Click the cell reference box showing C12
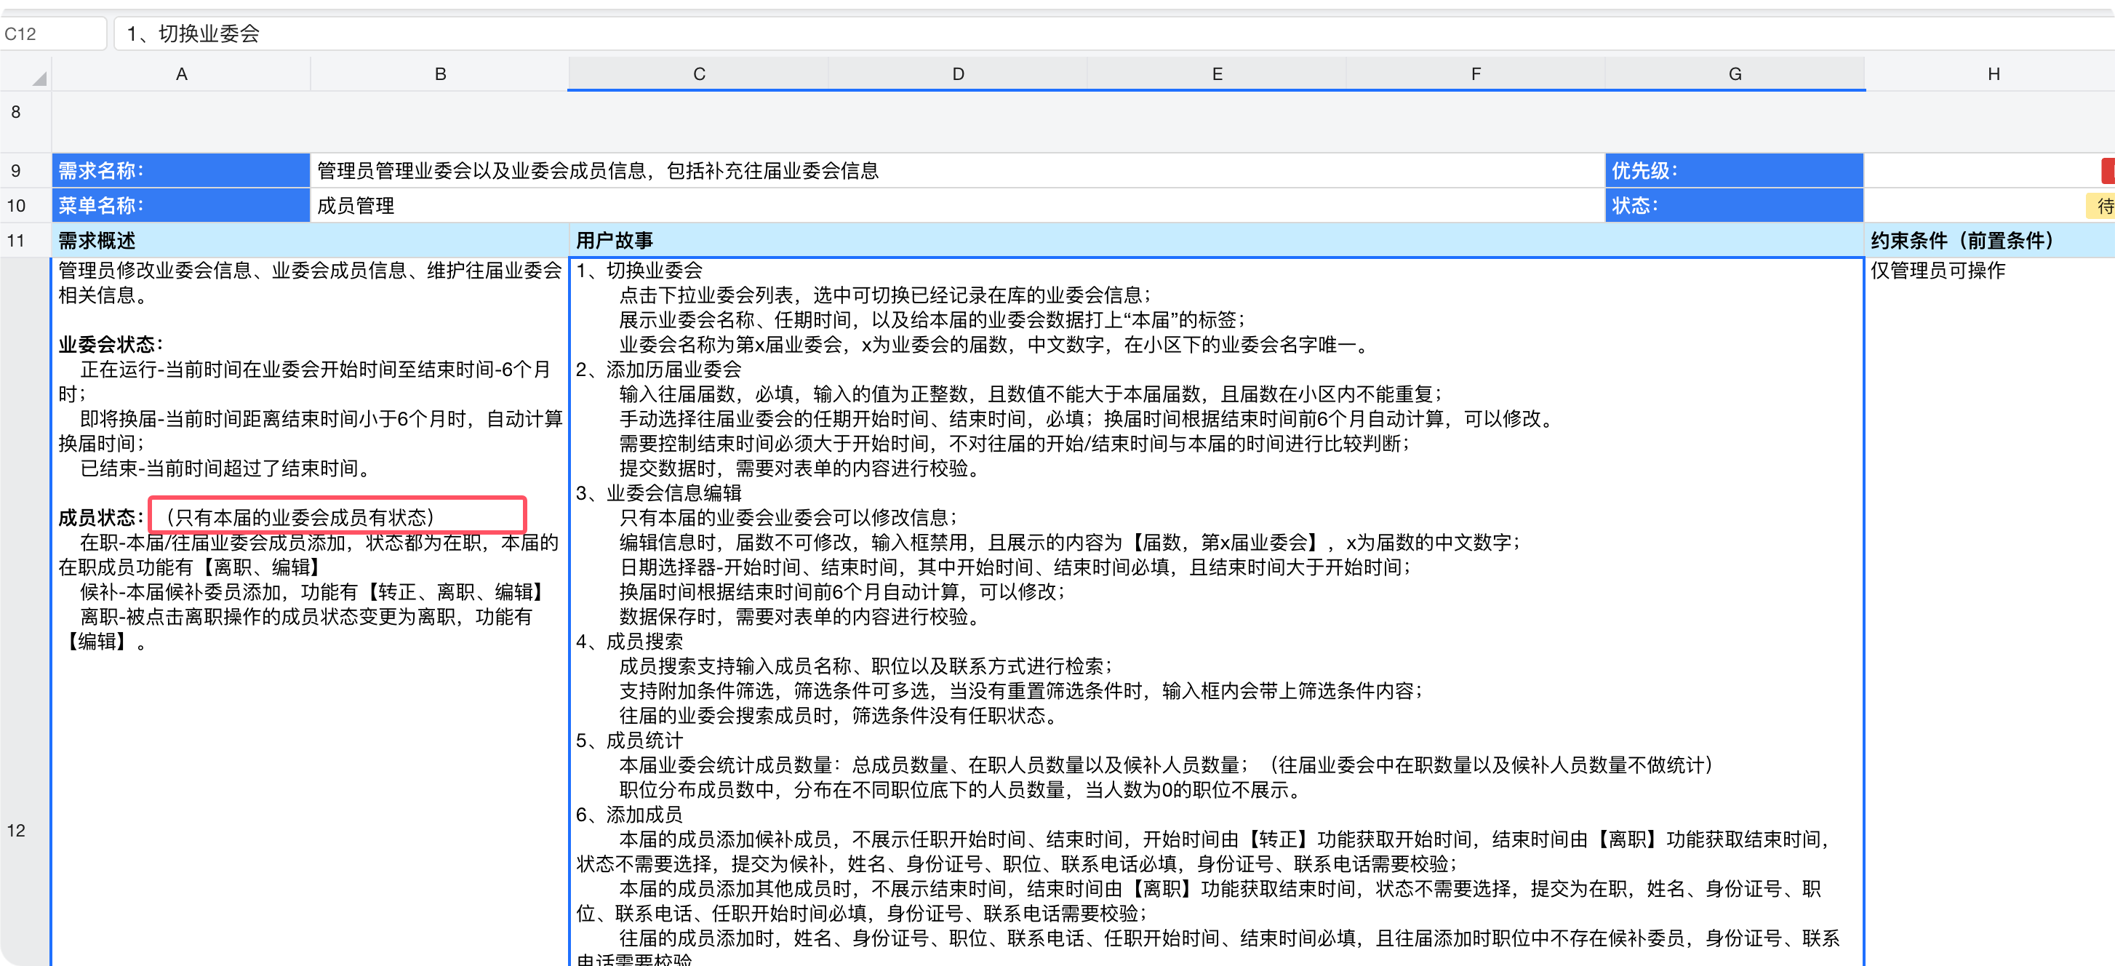The image size is (2115, 966). (x=52, y=33)
